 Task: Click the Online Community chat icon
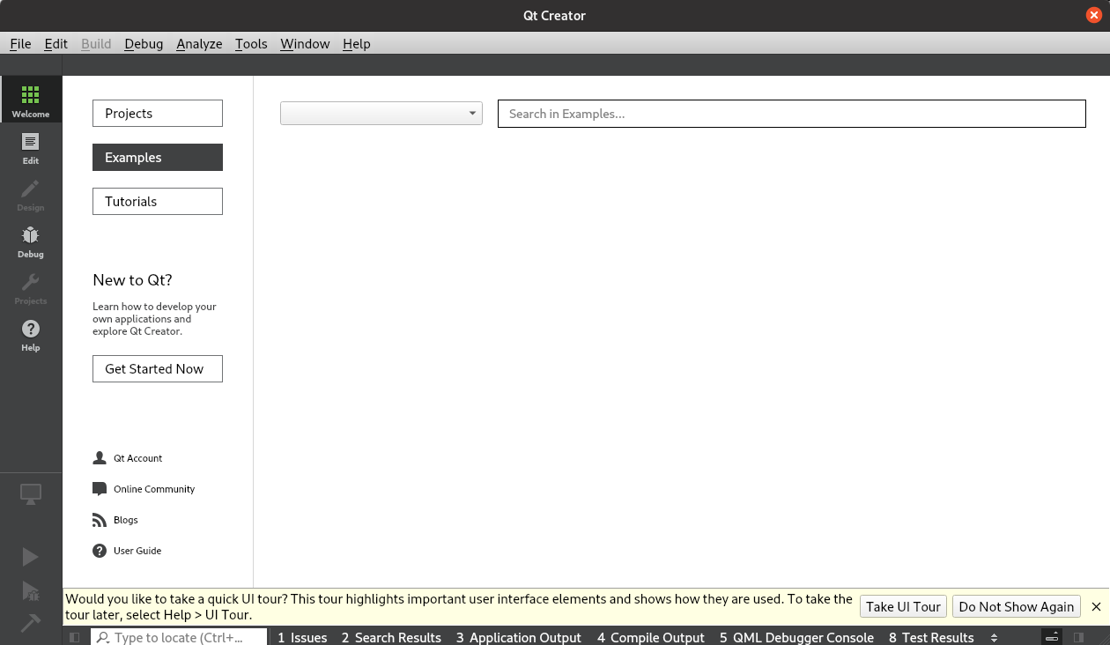point(100,489)
